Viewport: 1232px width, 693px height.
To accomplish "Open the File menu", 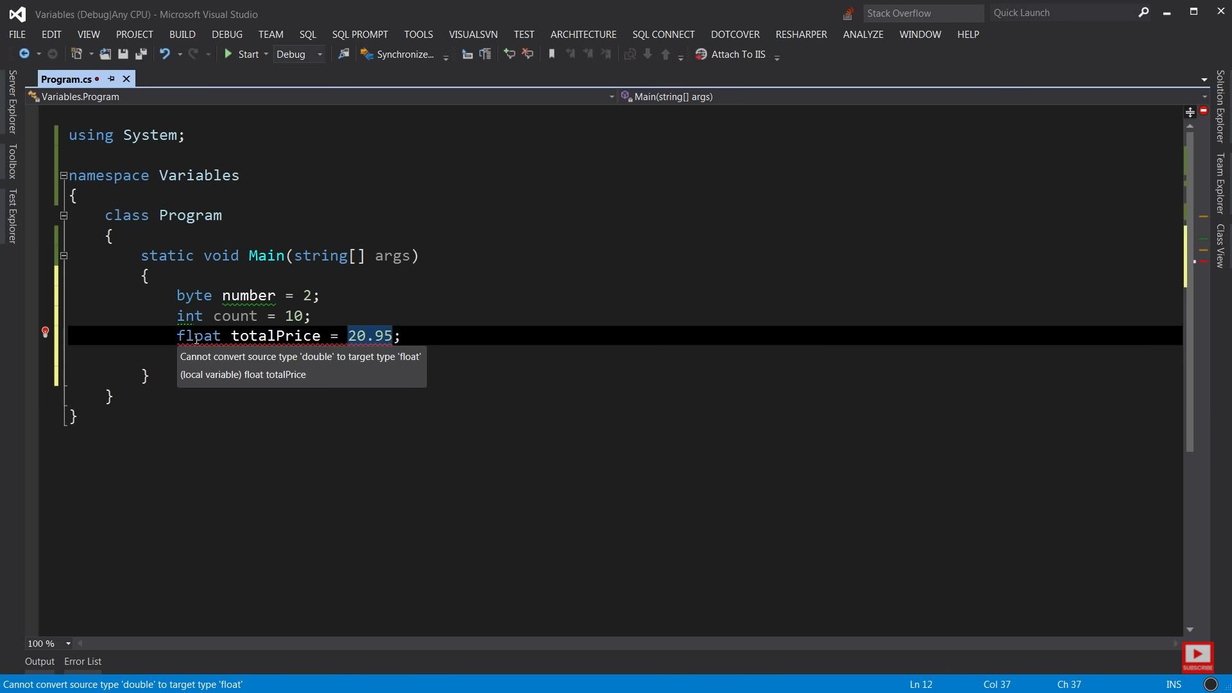I will 17,35.
